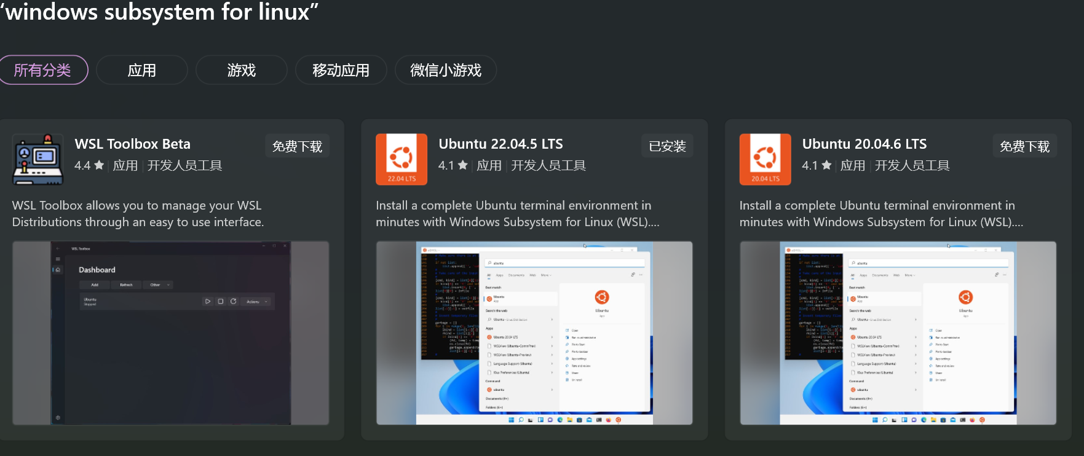The image size is (1084, 456).
Task: Click 已安装 button for Ubuntu 22.04.5 LTS
Action: [x=667, y=146]
